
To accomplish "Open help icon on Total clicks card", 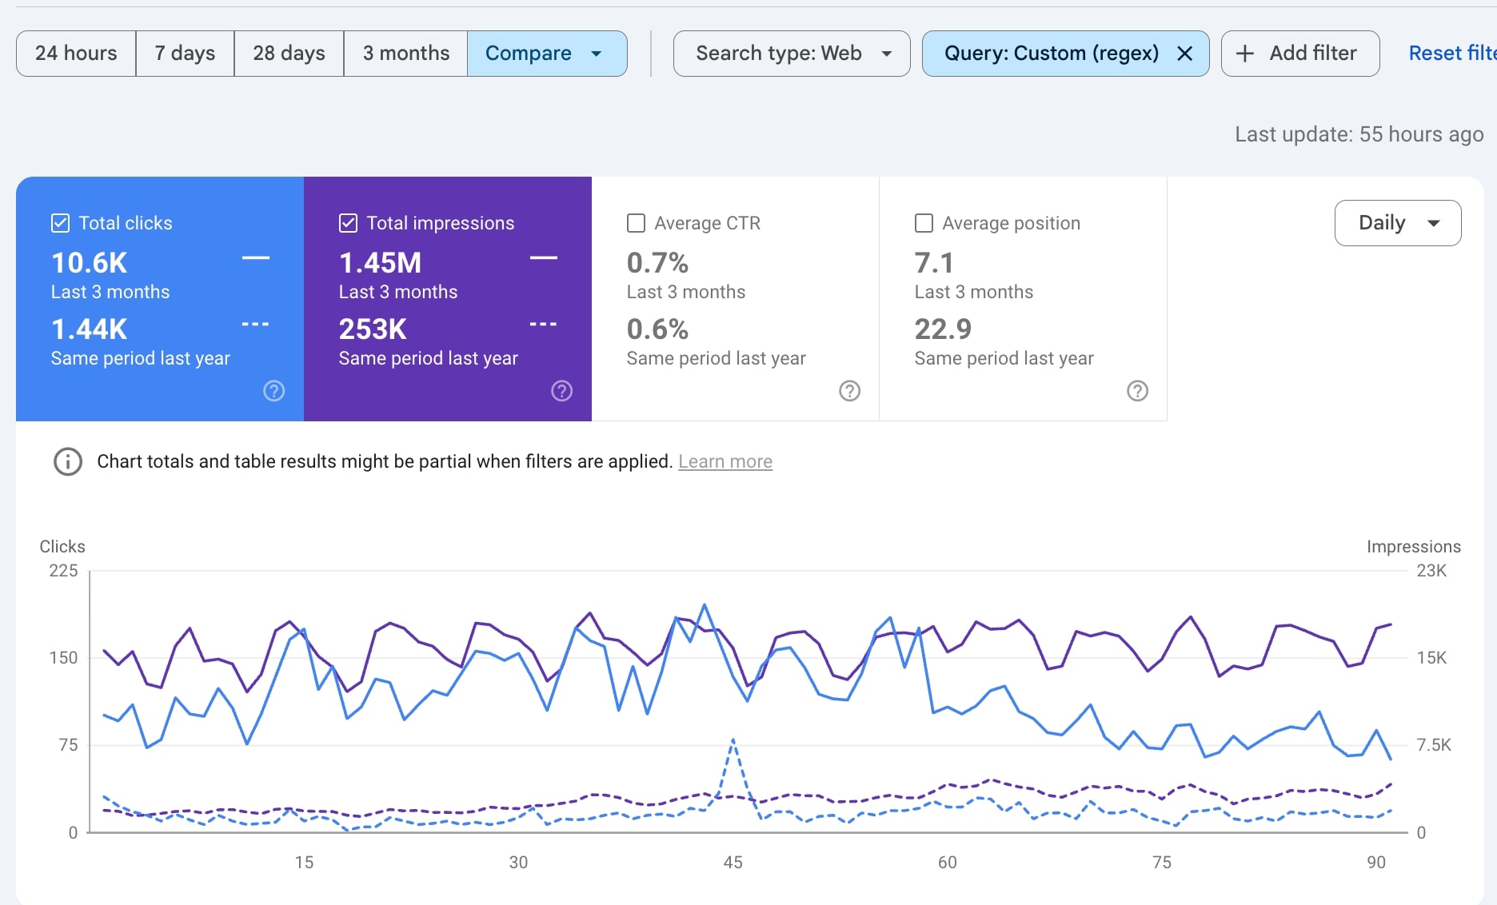I will coord(273,391).
